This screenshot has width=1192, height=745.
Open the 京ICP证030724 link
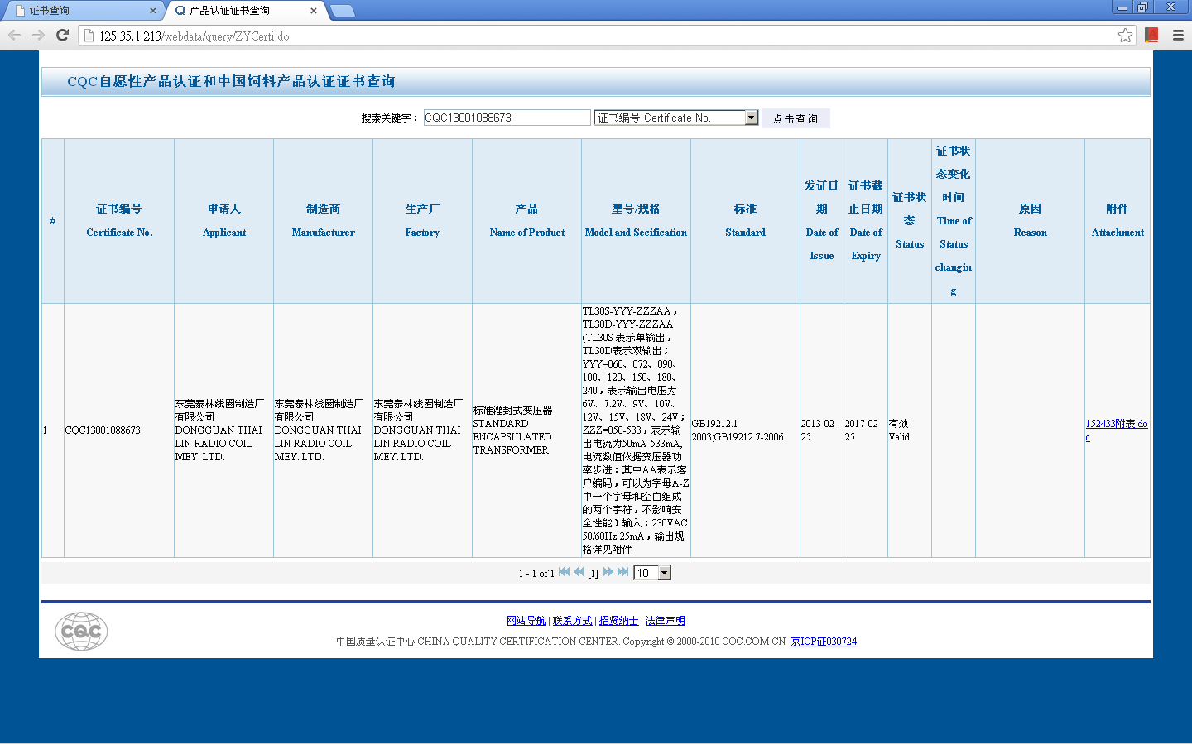[x=824, y=642]
